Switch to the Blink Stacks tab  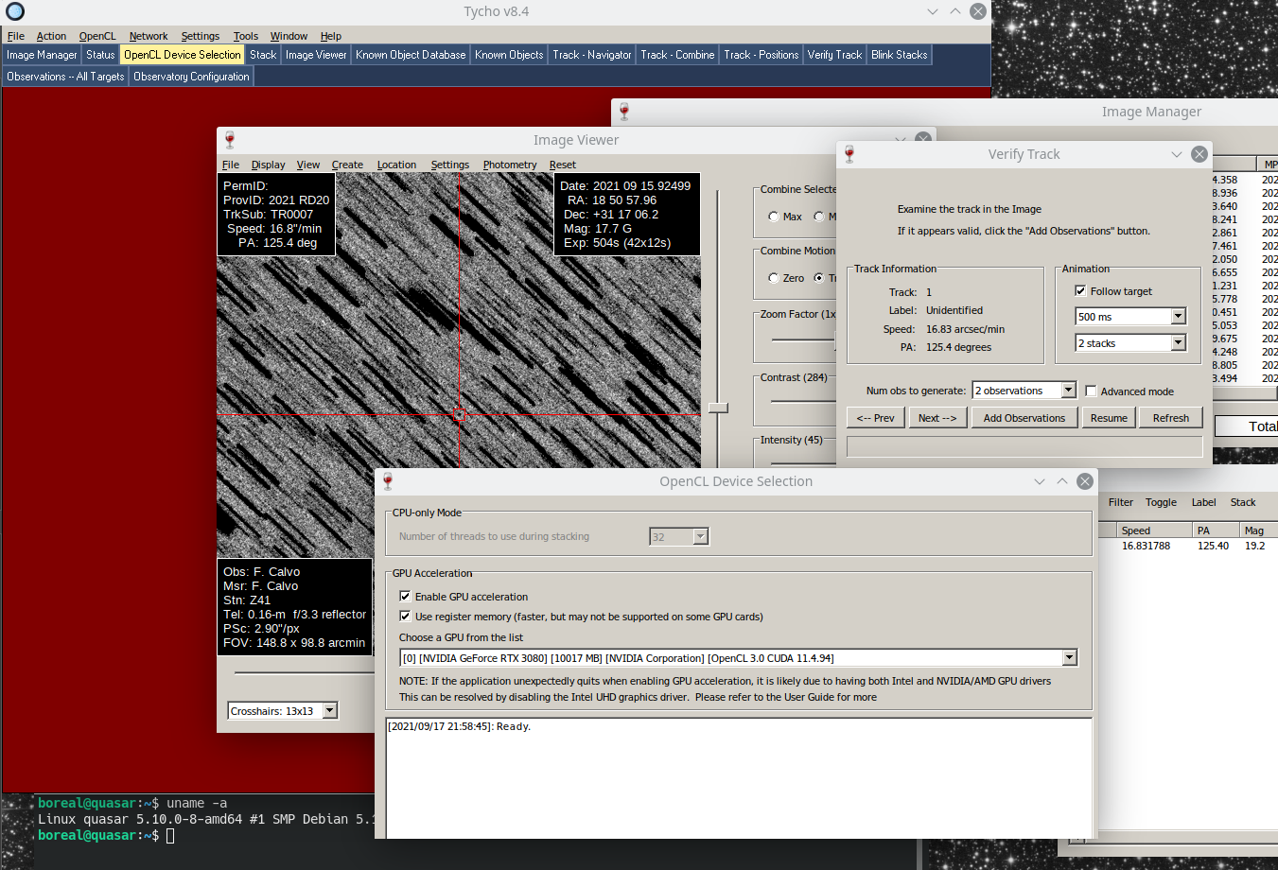(x=900, y=55)
